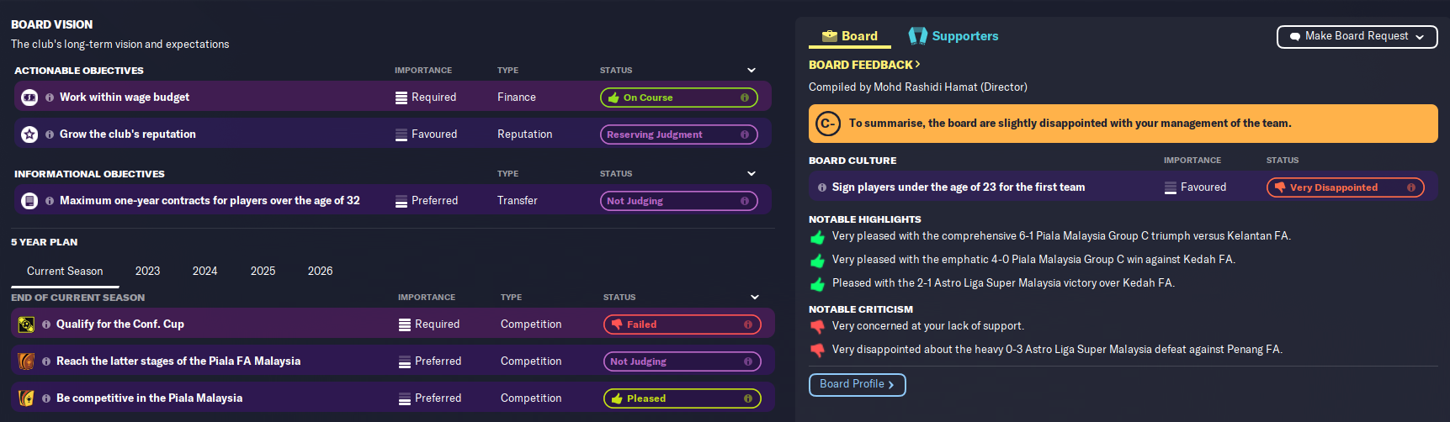The height and width of the screenshot is (422, 1450).
Task: Click the Piala FA Malaysia trophy icon
Action: coord(26,361)
